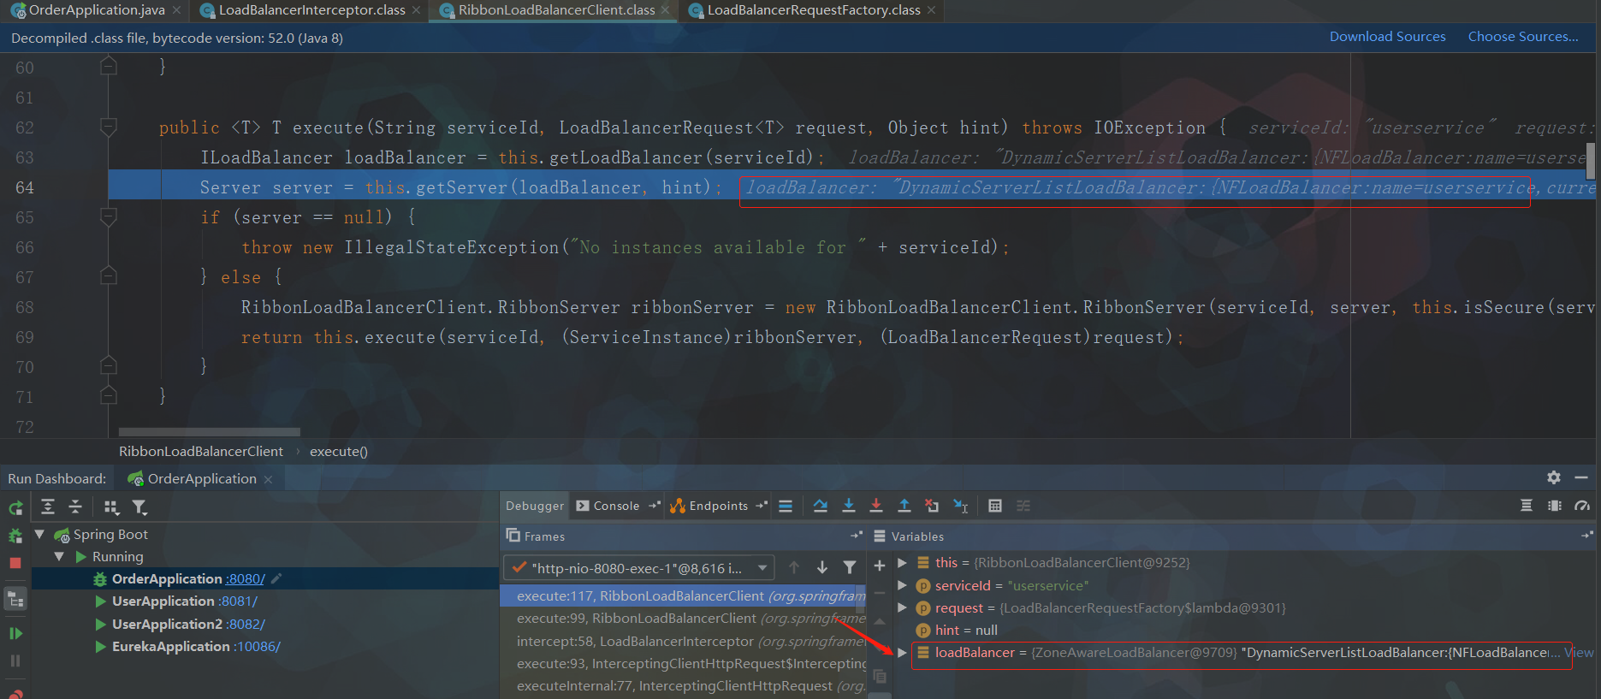
Task: Open Run Dashboard settings gear
Action: point(1554,477)
